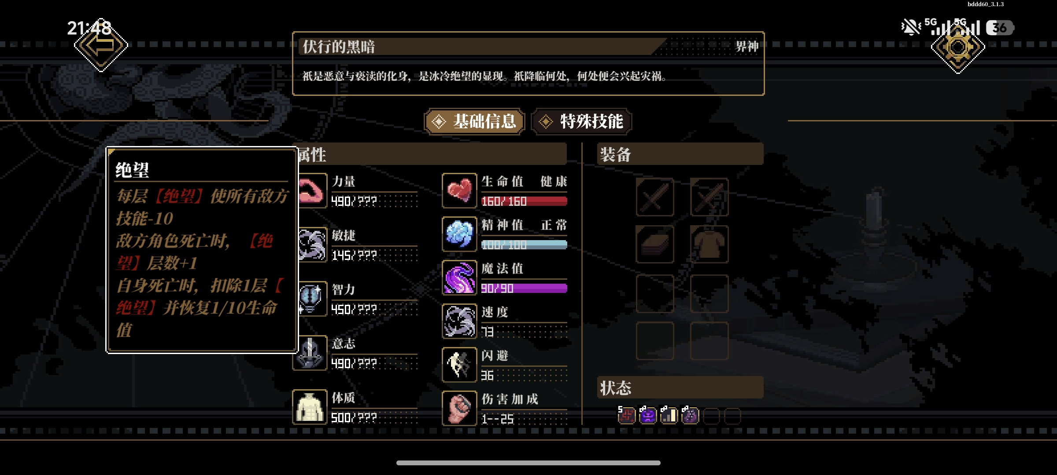Tap the folded cloth equipment slot
1057x475 pixels.
(x=655, y=244)
